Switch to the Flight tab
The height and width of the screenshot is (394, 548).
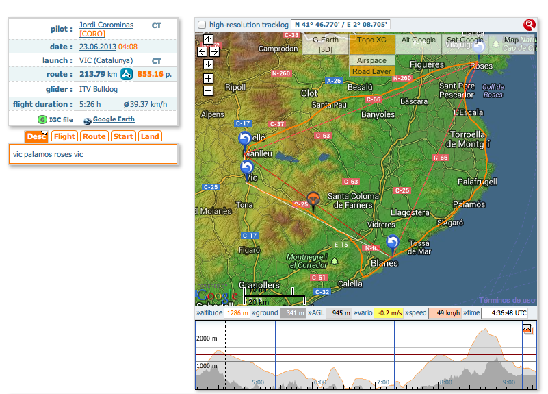tap(64, 136)
